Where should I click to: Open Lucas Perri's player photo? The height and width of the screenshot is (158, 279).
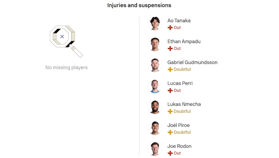pyautogui.click(x=155, y=86)
